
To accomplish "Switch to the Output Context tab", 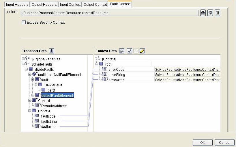I will coord(95,4).
